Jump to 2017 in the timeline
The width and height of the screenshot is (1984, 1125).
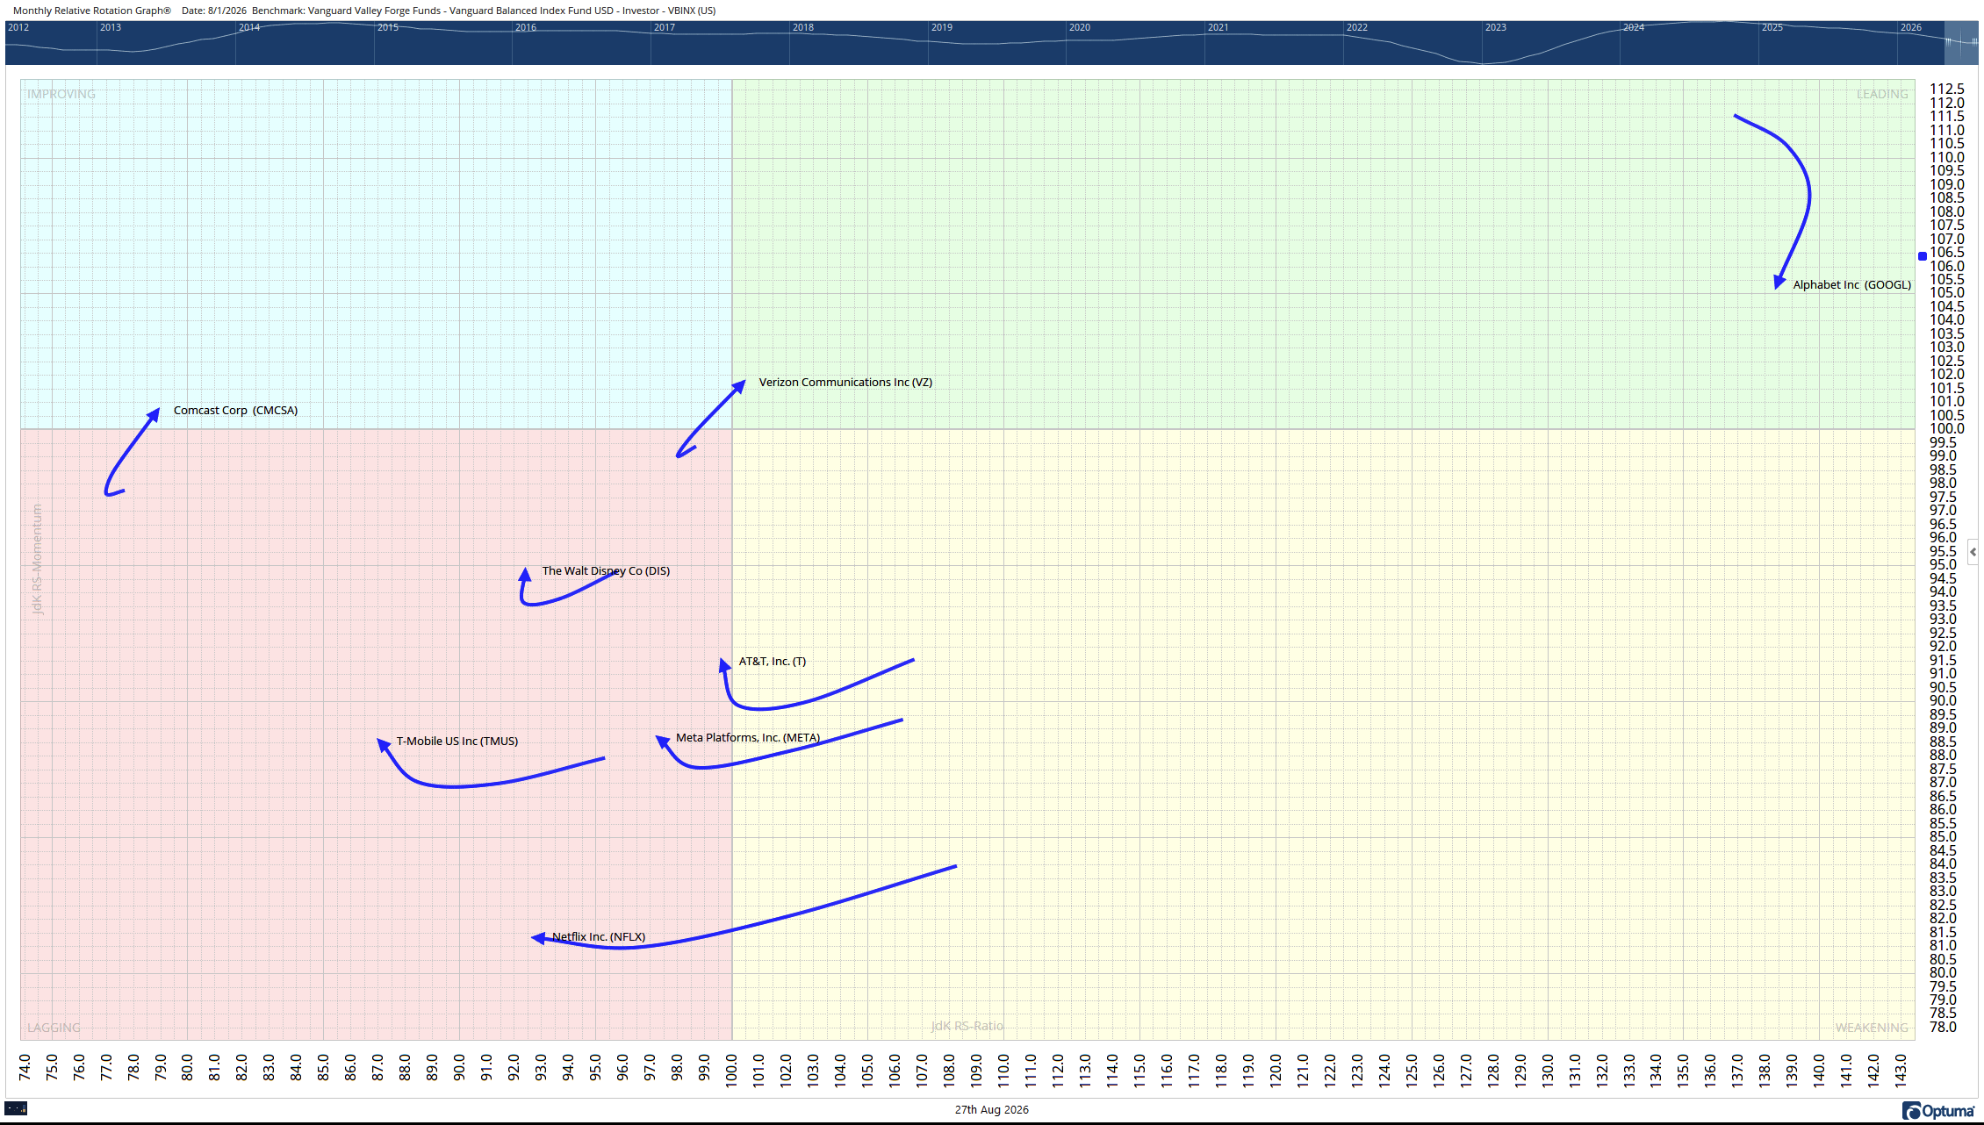[x=665, y=27]
